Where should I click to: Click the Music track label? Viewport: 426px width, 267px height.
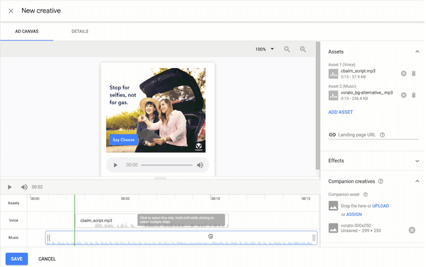(13, 237)
